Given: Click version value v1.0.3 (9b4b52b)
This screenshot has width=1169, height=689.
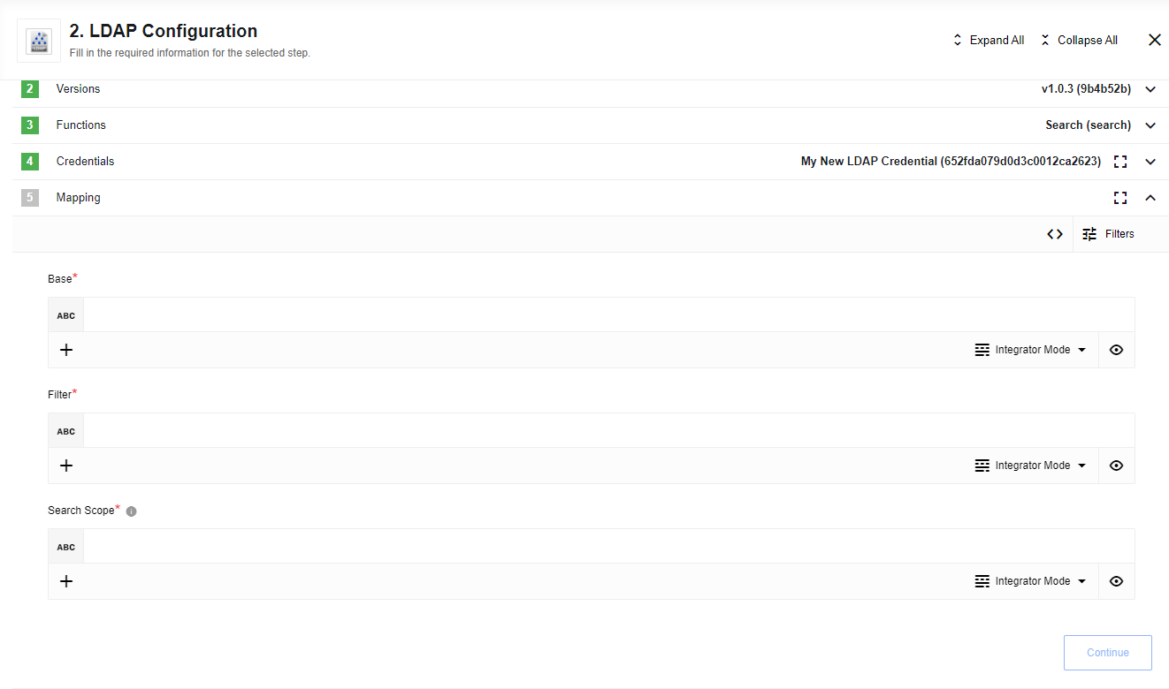Looking at the screenshot, I should click(x=1086, y=89).
